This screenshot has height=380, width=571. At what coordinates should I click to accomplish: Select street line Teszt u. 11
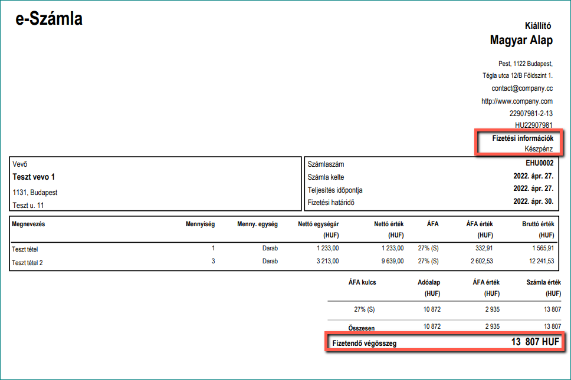pyautogui.click(x=28, y=206)
